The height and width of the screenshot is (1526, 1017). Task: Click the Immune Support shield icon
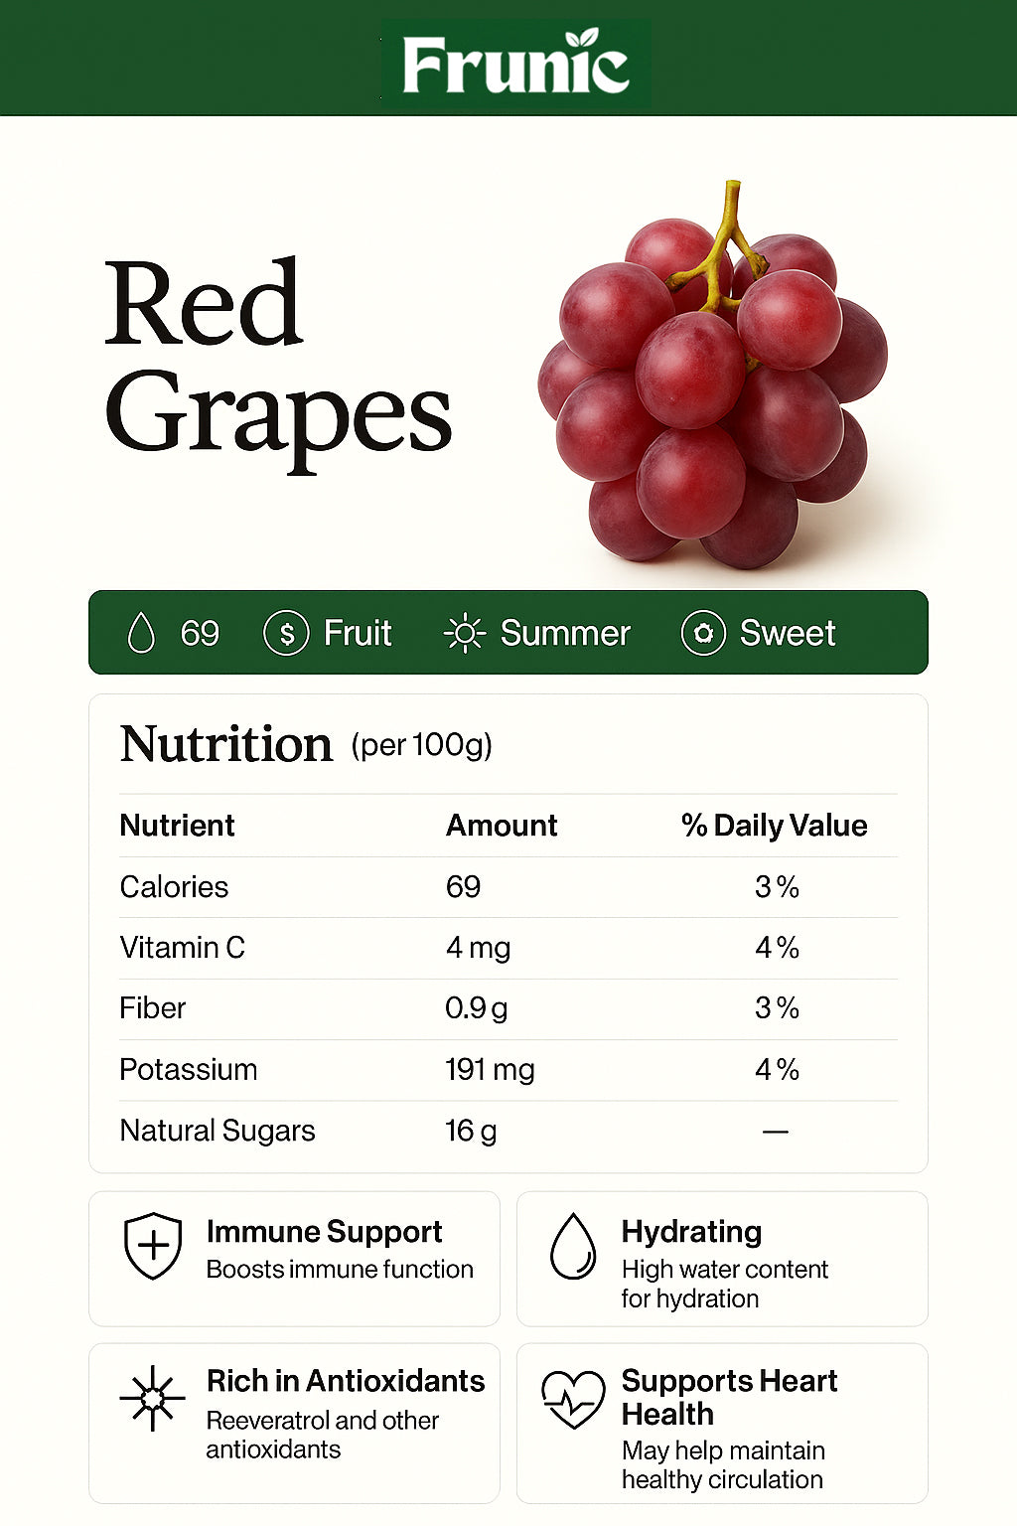tap(153, 1246)
